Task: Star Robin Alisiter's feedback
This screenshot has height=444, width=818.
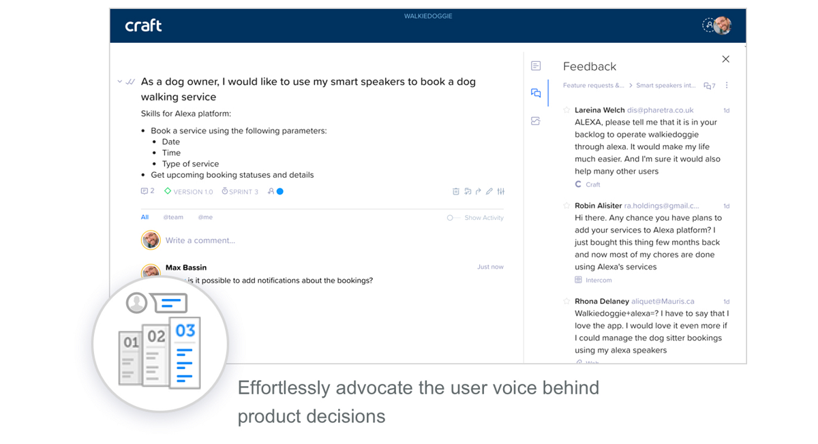Action: coord(566,206)
